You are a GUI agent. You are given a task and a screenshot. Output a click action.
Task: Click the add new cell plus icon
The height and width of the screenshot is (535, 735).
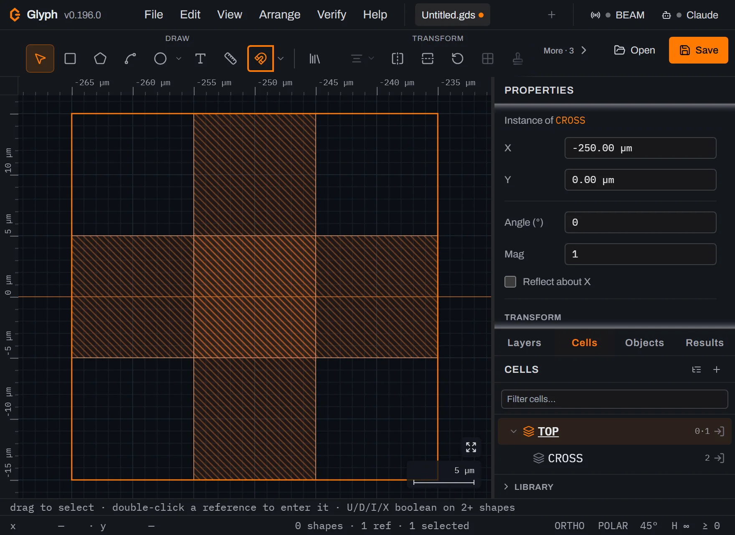click(x=717, y=369)
